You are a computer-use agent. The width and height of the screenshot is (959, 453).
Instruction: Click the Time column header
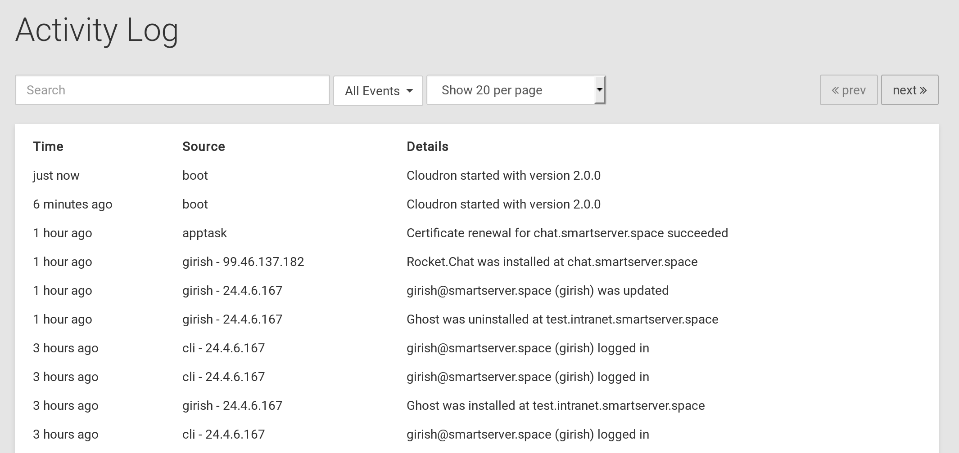[48, 147]
